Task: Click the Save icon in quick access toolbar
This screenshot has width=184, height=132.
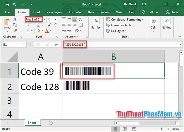Action: (x=7, y=4)
